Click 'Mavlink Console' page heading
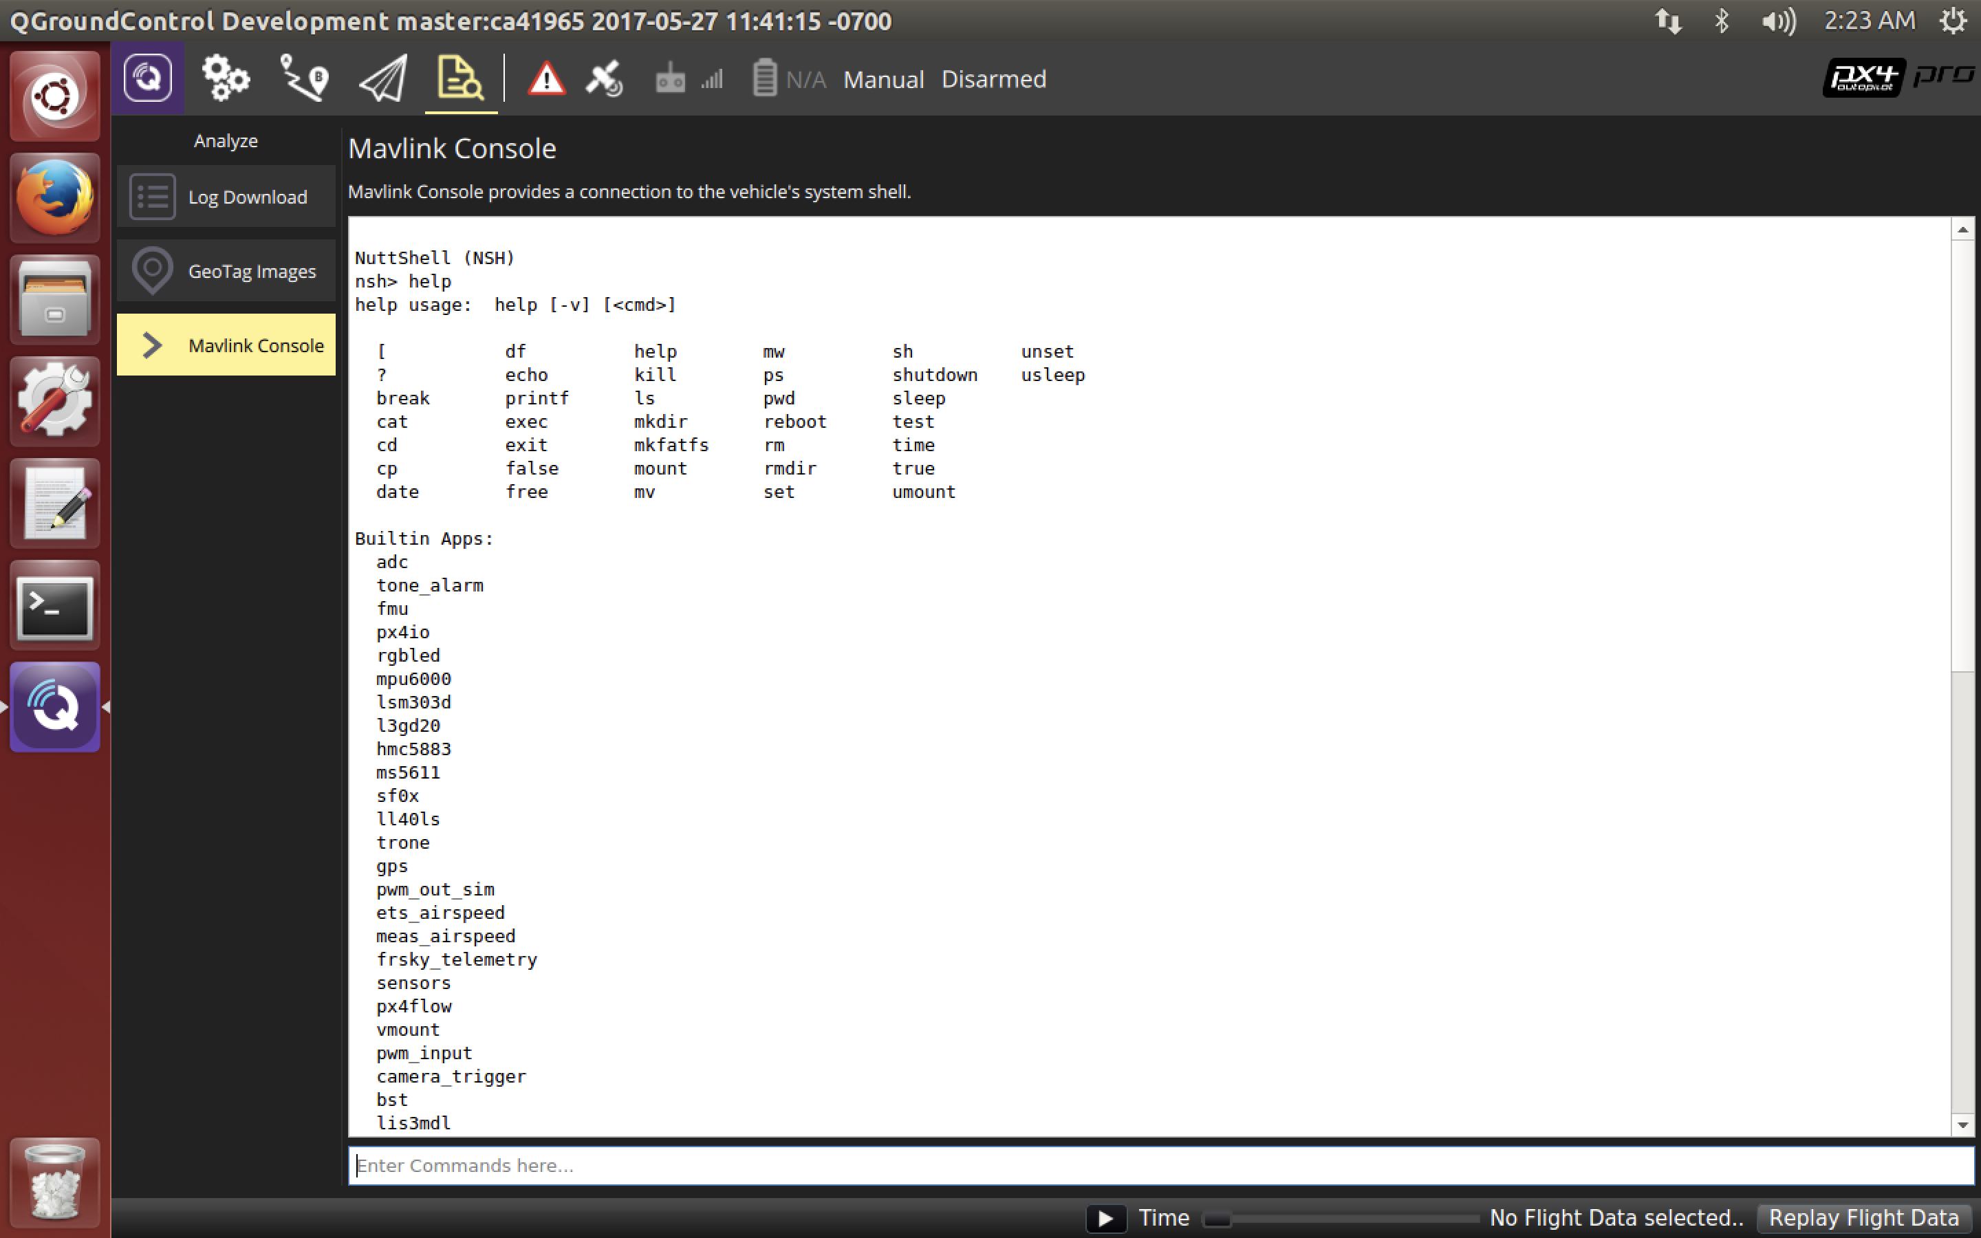Image resolution: width=1981 pixels, height=1238 pixels. [452, 148]
